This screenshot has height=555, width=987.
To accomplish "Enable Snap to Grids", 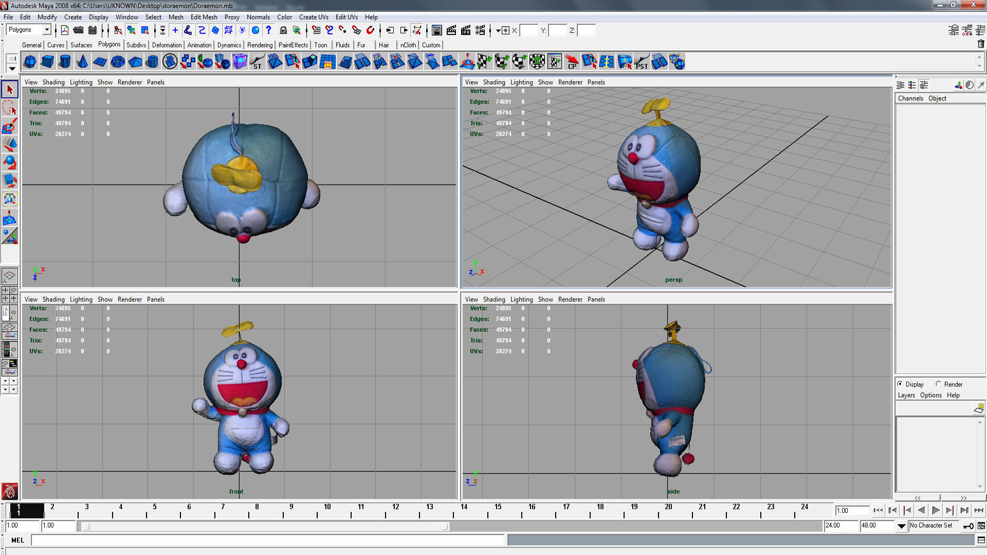I will pos(316,30).
